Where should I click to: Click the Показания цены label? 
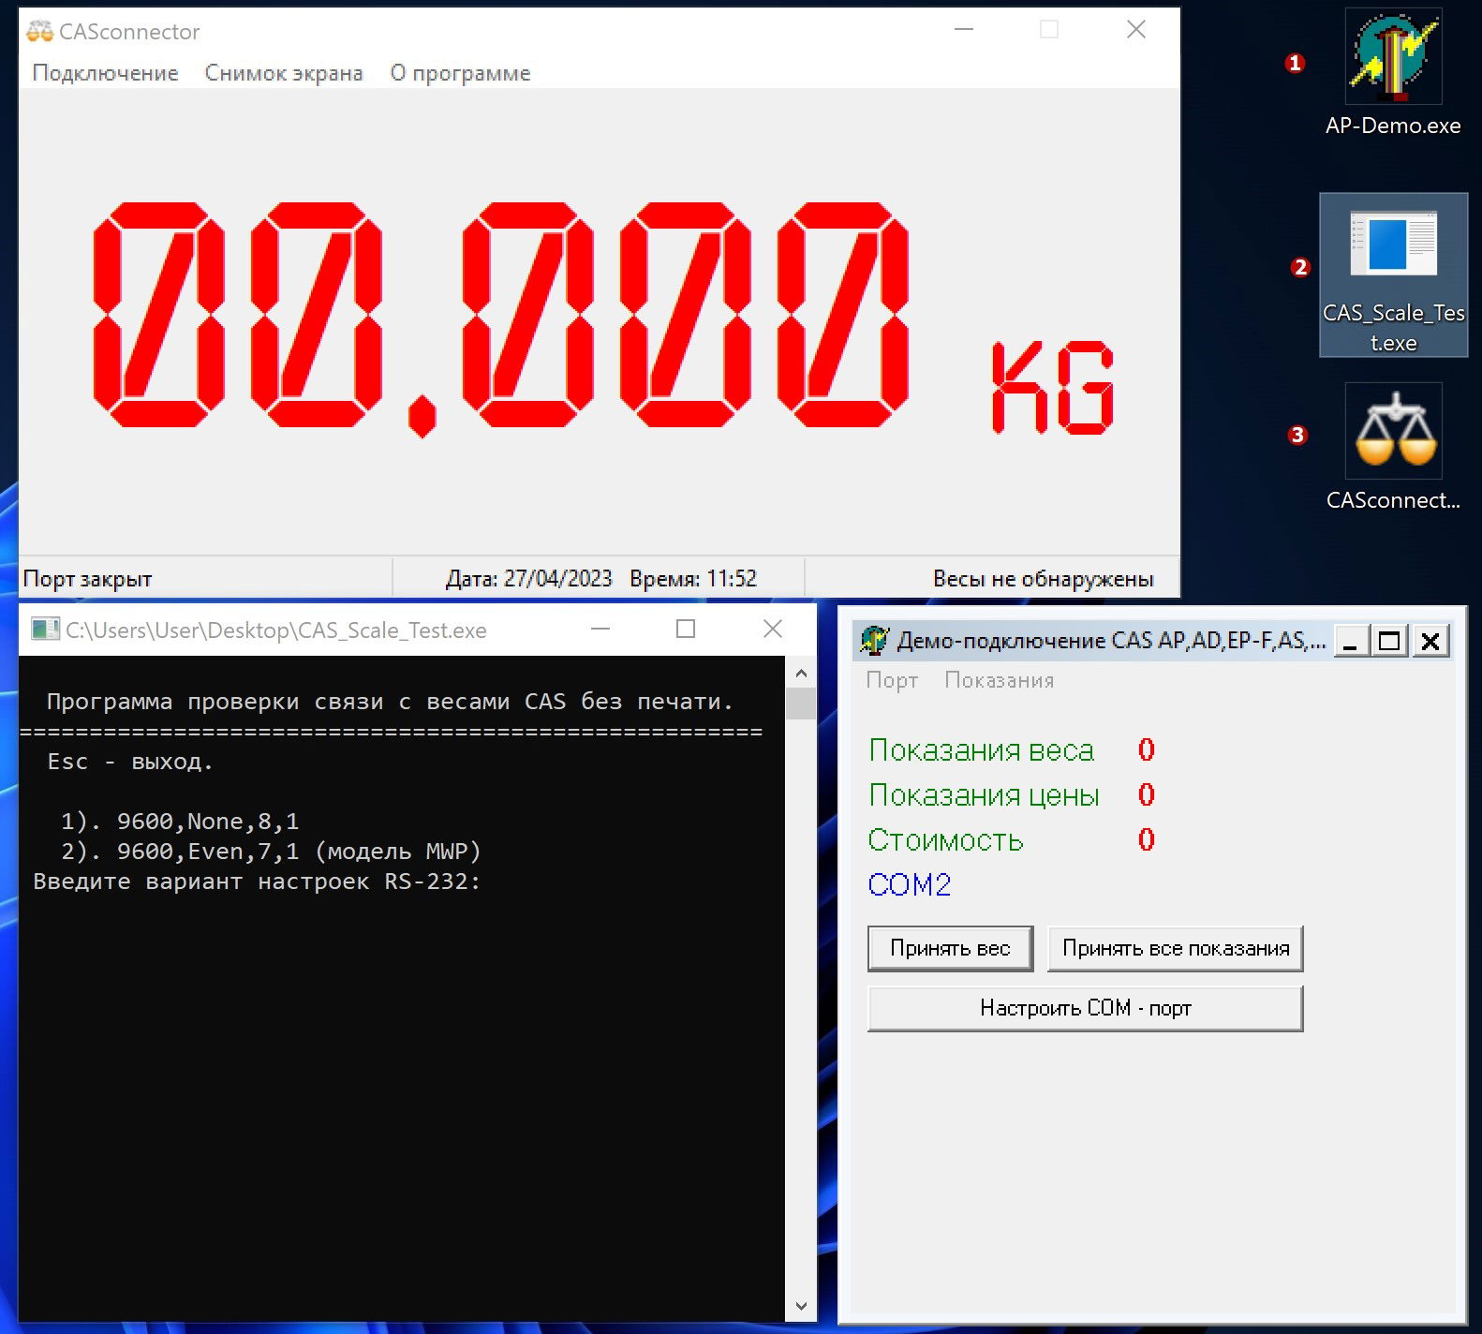(x=984, y=795)
